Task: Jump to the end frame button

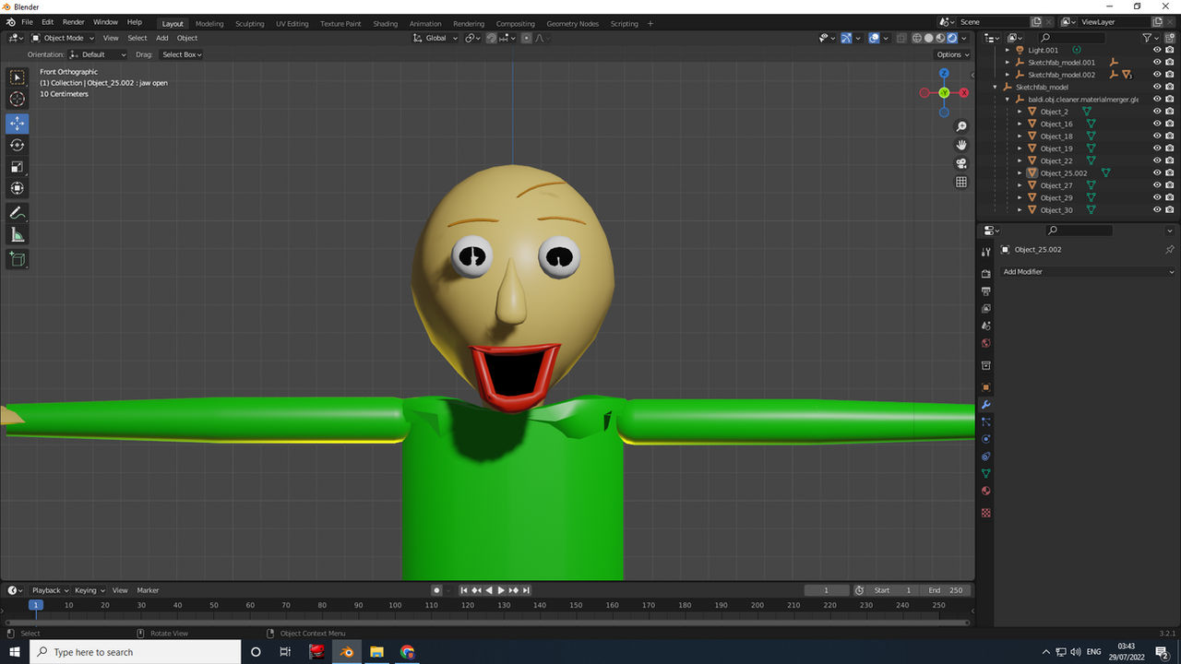Action: coord(526,590)
